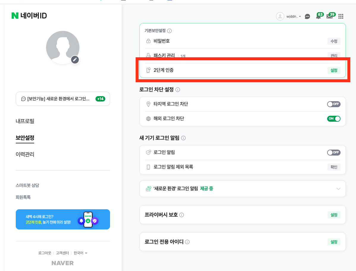The width and height of the screenshot is (356, 271).
Task: Click the blue 2단계 인증 promo banner
Action: [63, 219]
